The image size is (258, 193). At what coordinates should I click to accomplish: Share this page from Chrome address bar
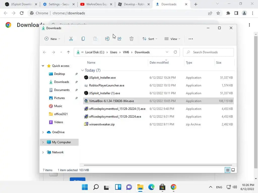coord(210,13)
